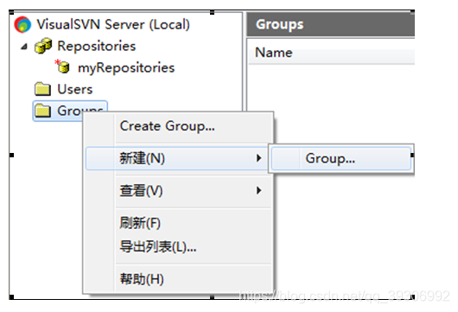Click the Groups folder icon in the tree
Viewport: 458px width, 312px height.
[x=42, y=111]
